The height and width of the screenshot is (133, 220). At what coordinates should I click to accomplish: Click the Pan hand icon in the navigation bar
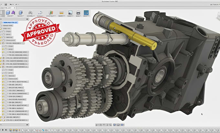[104, 125]
